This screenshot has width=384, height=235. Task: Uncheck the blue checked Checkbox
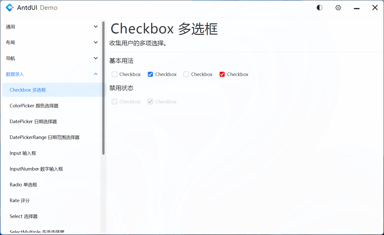click(x=150, y=74)
